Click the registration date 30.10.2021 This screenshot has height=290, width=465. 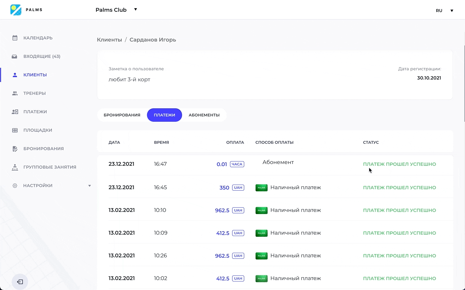[429, 78]
